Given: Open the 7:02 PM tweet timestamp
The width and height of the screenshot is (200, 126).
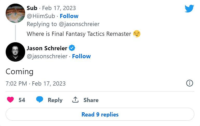Looking at the screenshot, I should click(35, 83).
